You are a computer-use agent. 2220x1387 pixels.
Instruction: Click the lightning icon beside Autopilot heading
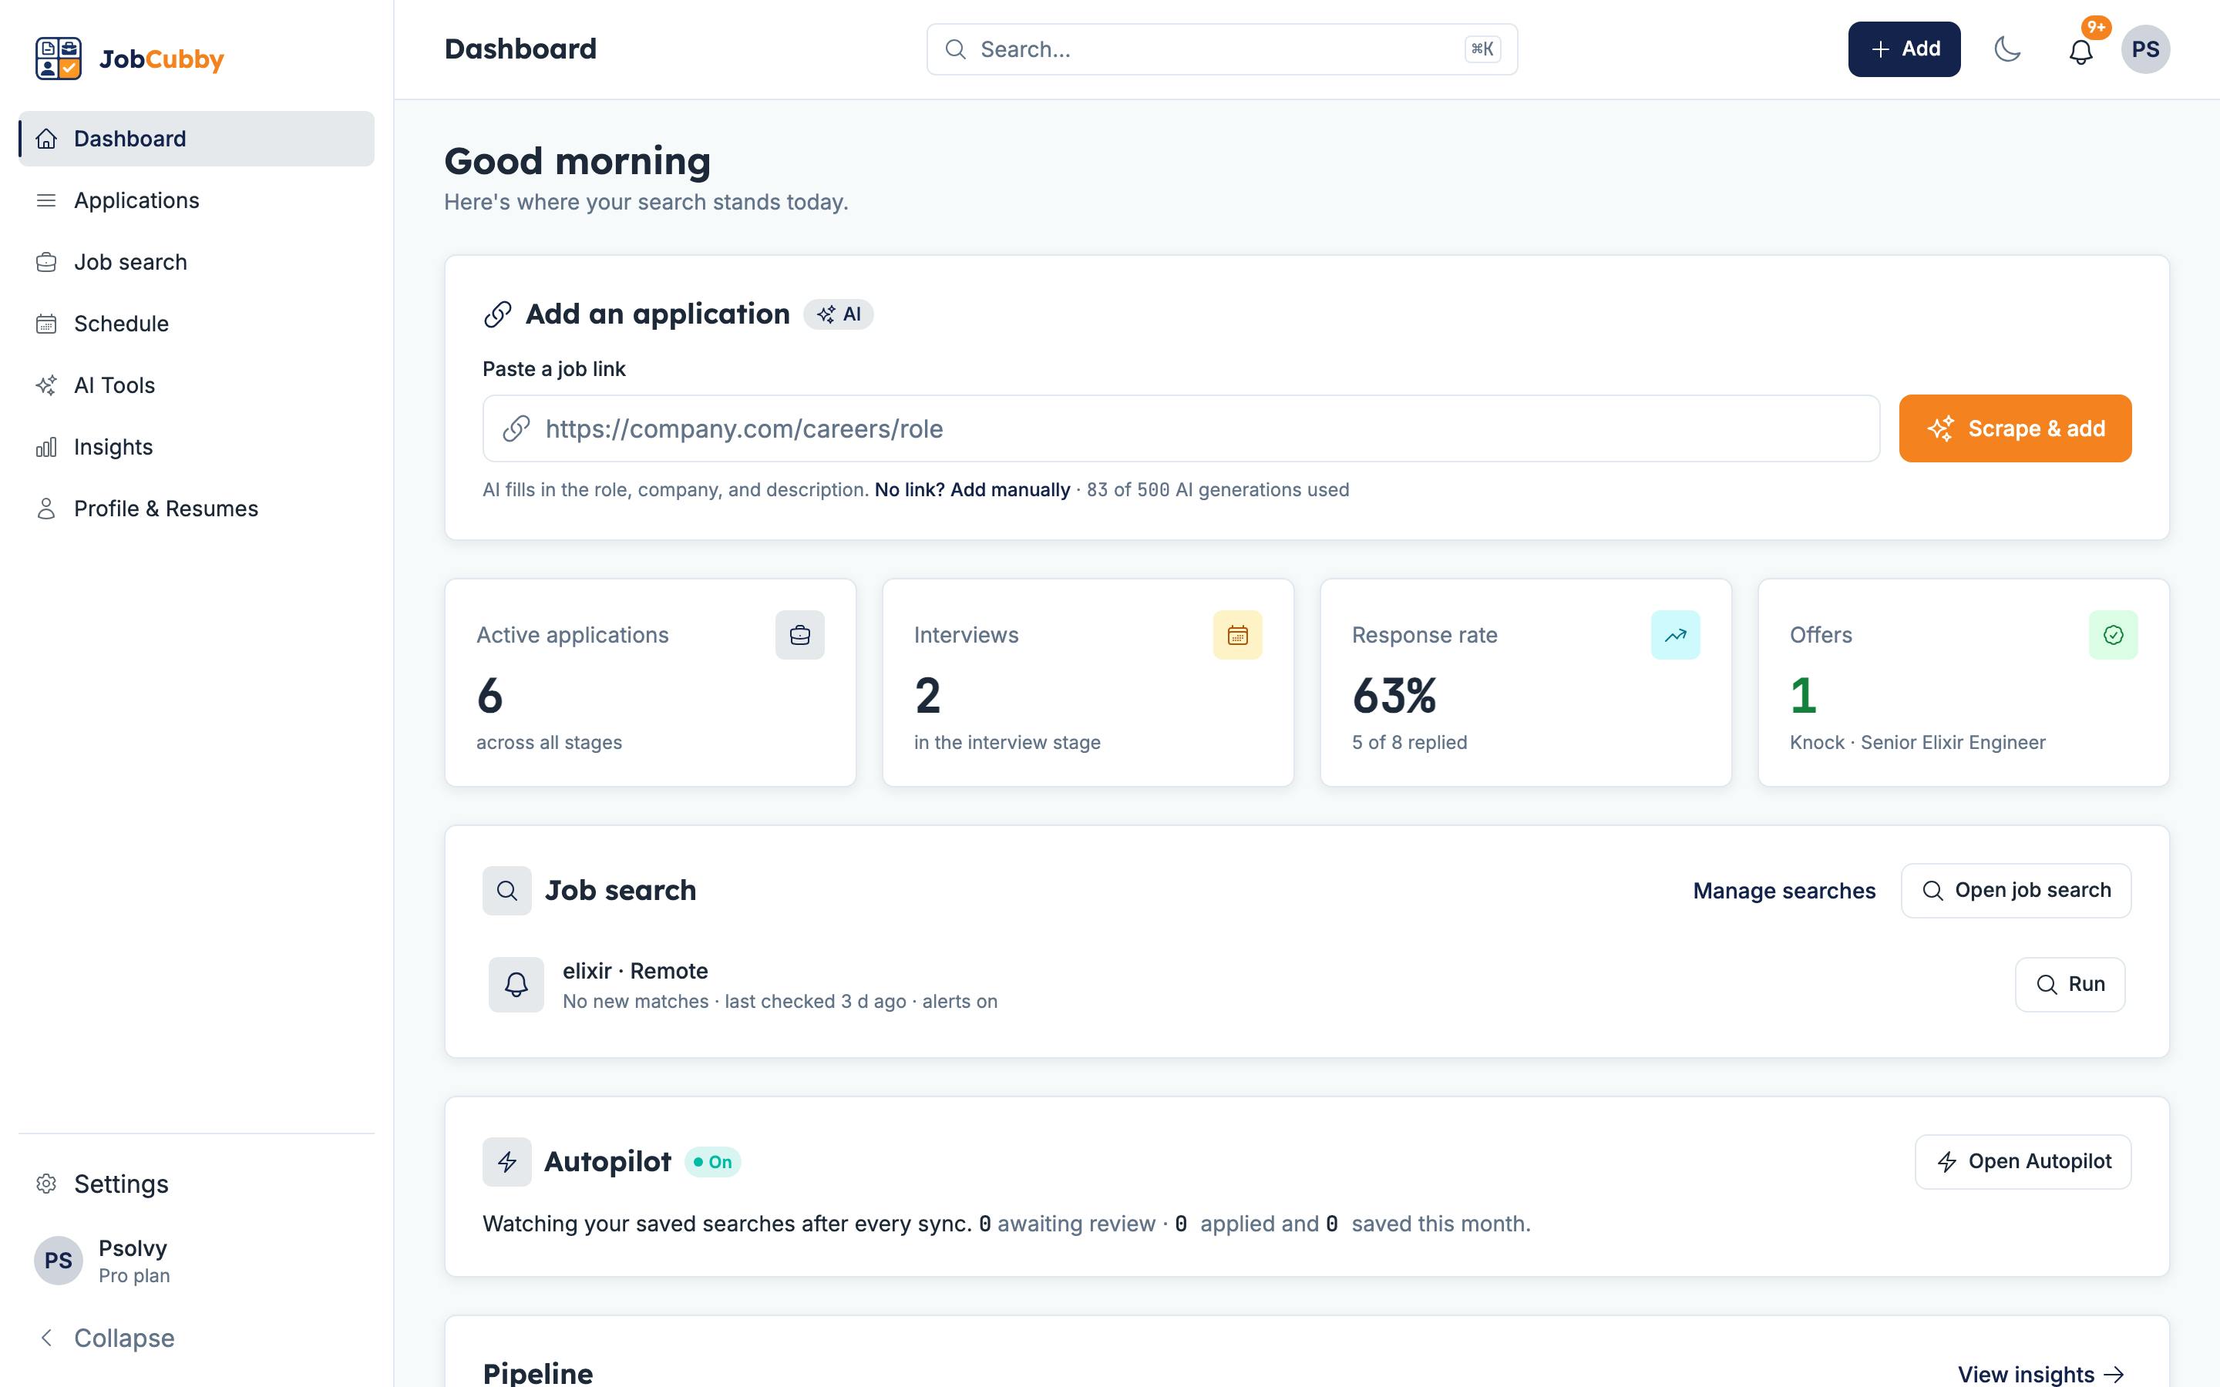point(507,1162)
